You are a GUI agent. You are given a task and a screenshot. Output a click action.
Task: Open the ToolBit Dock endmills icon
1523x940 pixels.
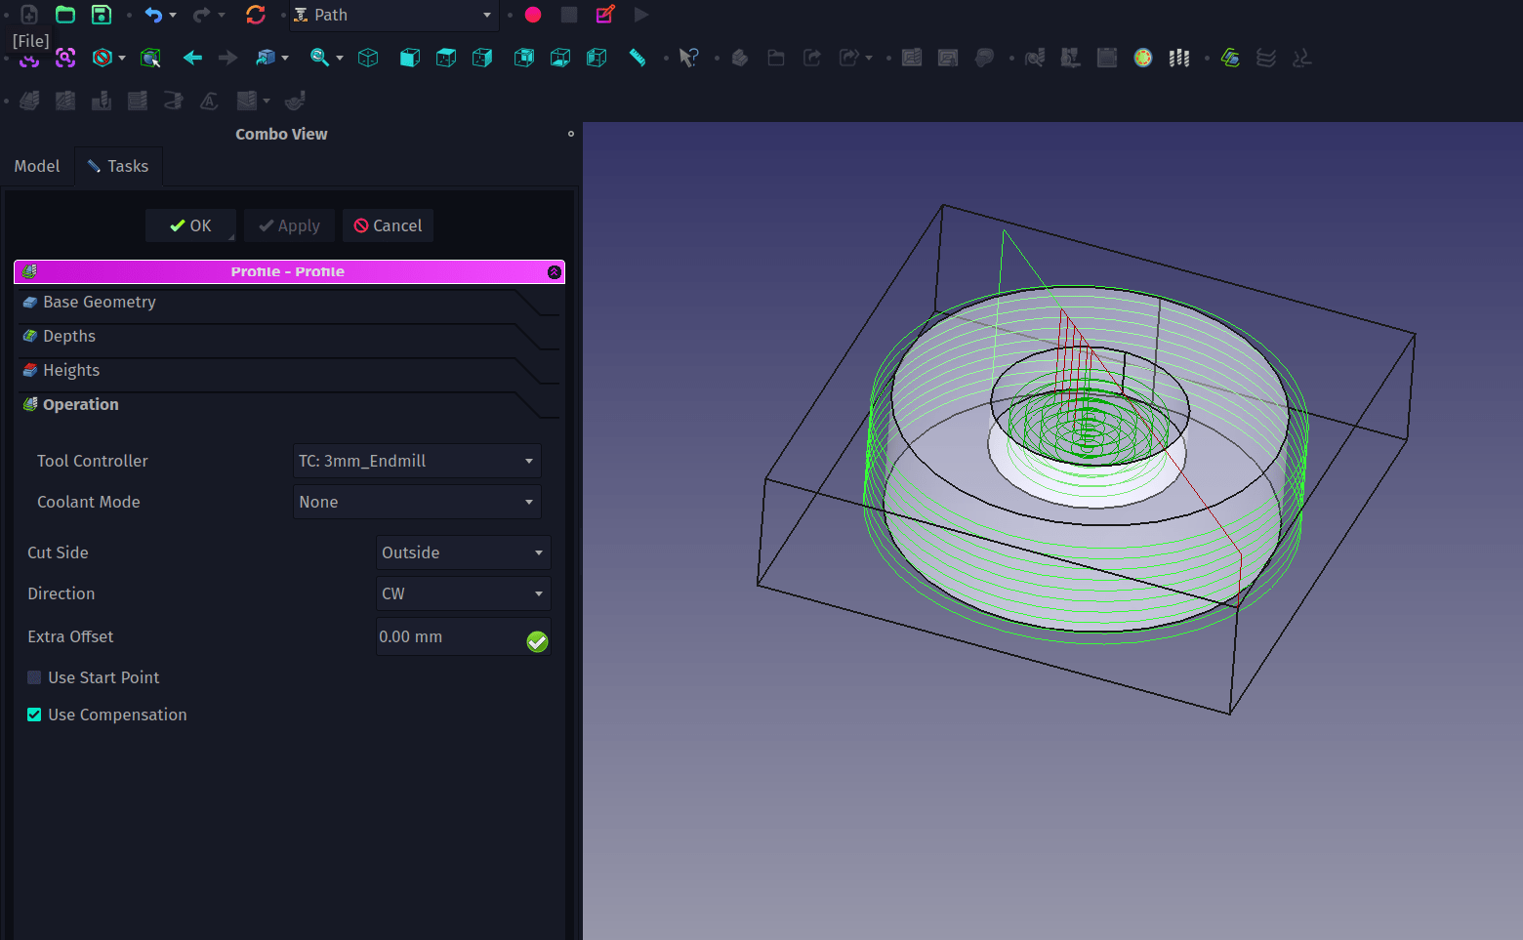(1179, 58)
